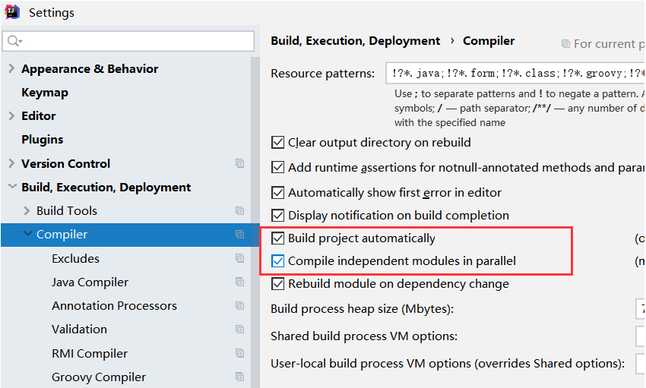Uncheck Clear output directory on rebuild
Image resolution: width=646 pixels, height=388 pixels.
tap(277, 143)
